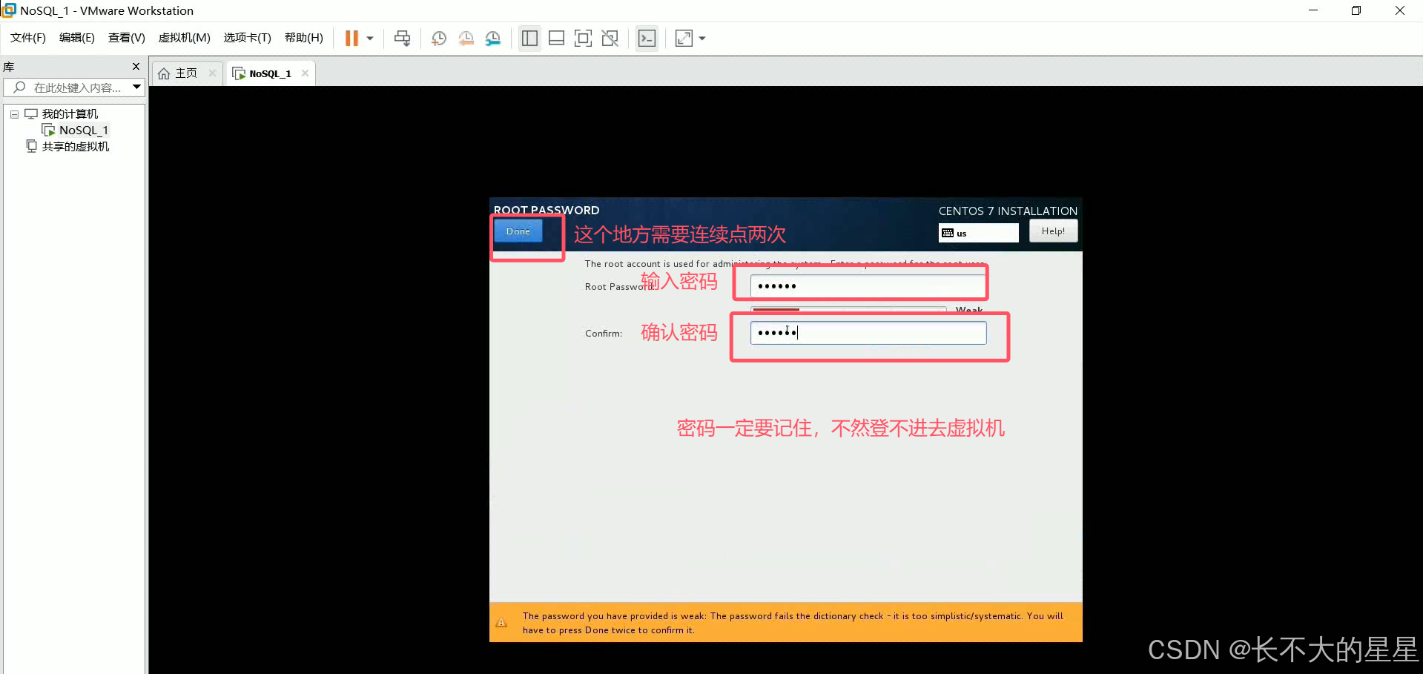1423x674 pixels.
Task: Open the console view icon
Action: pyautogui.click(x=647, y=39)
